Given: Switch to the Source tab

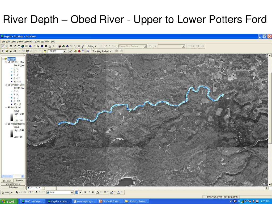Looking at the screenshot, I should (x=19, y=180).
